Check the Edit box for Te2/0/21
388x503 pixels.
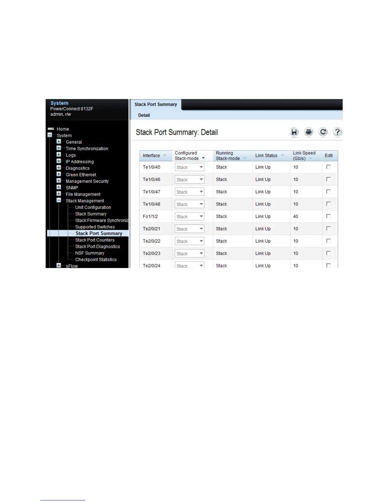(328, 228)
